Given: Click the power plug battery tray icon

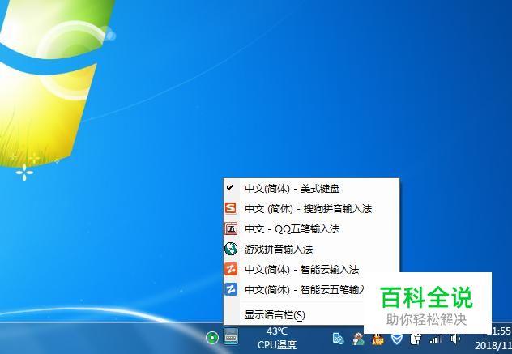Looking at the screenshot, I should [416, 339].
